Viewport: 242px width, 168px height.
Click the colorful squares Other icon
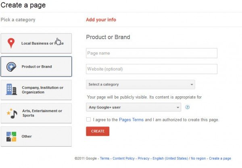[11, 137]
